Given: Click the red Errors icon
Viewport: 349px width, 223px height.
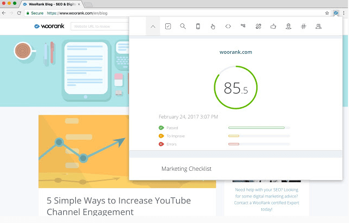Looking at the screenshot, I should click(161, 144).
